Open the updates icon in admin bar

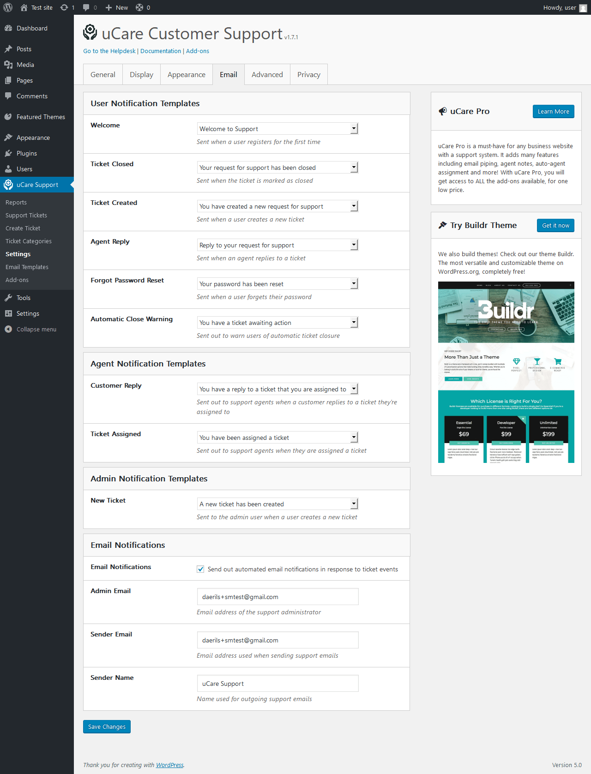pos(64,7)
